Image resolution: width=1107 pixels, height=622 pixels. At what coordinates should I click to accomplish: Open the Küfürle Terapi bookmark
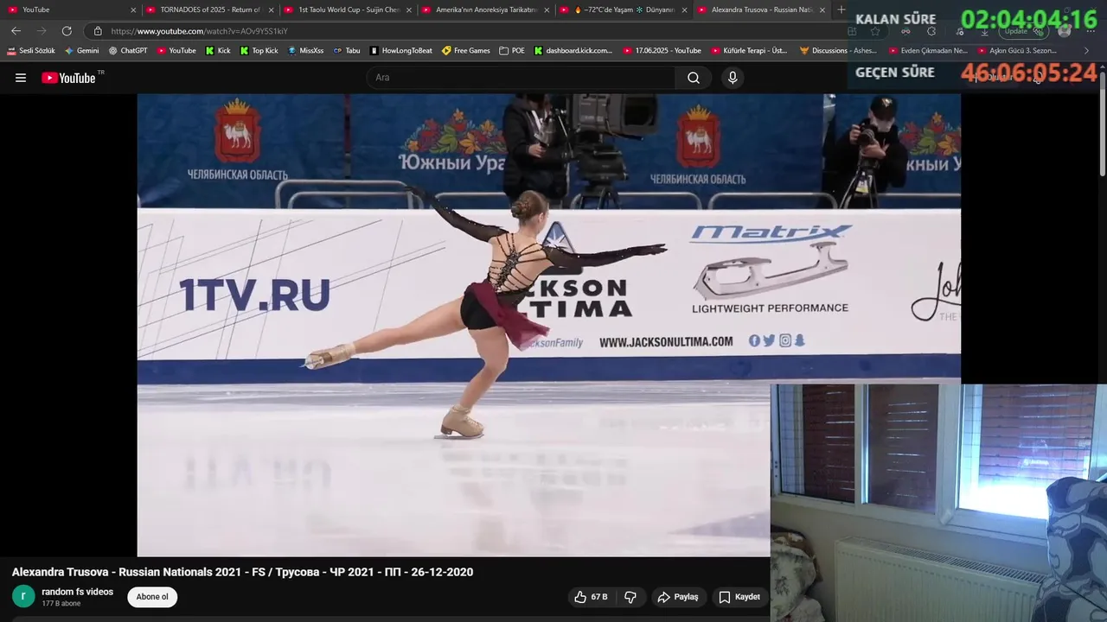(749, 50)
